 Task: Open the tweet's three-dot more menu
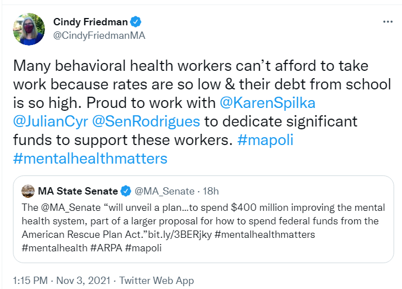pos(387,22)
